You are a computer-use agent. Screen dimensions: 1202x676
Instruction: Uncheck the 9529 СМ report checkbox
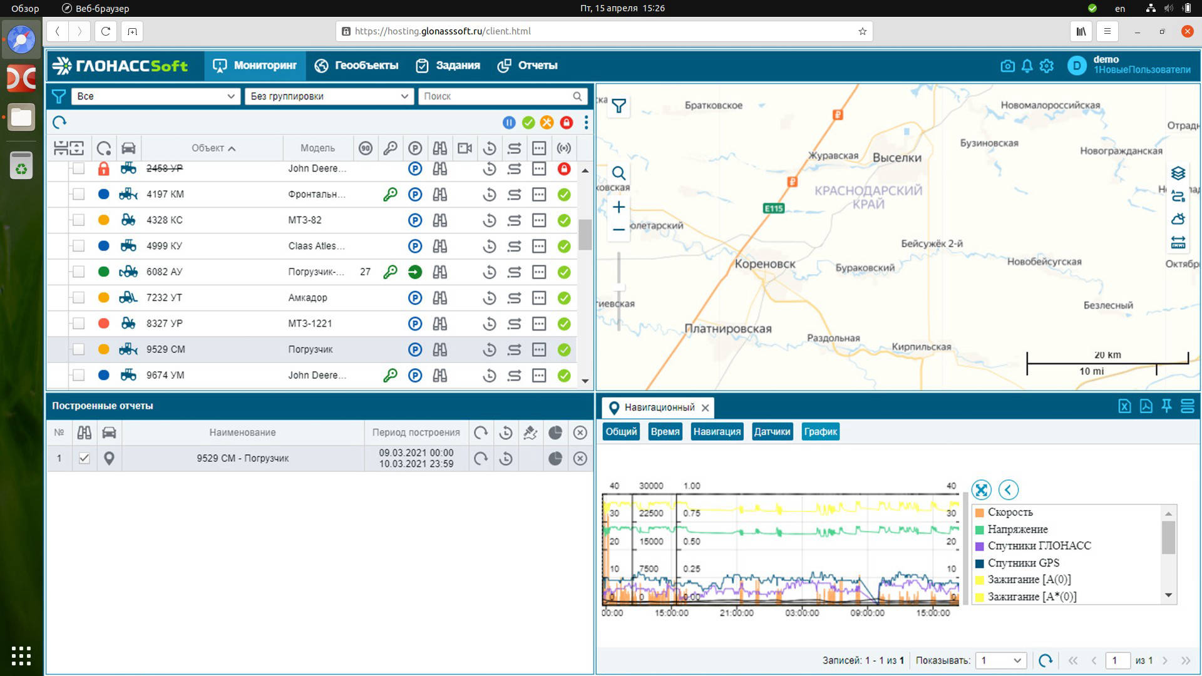(84, 458)
